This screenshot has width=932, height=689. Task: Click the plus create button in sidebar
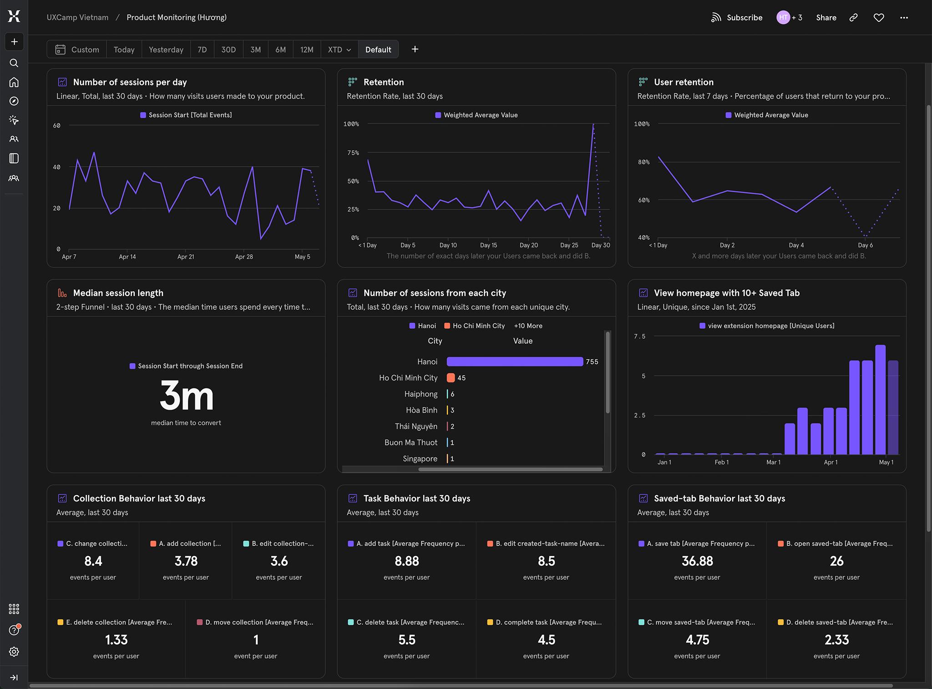(14, 42)
